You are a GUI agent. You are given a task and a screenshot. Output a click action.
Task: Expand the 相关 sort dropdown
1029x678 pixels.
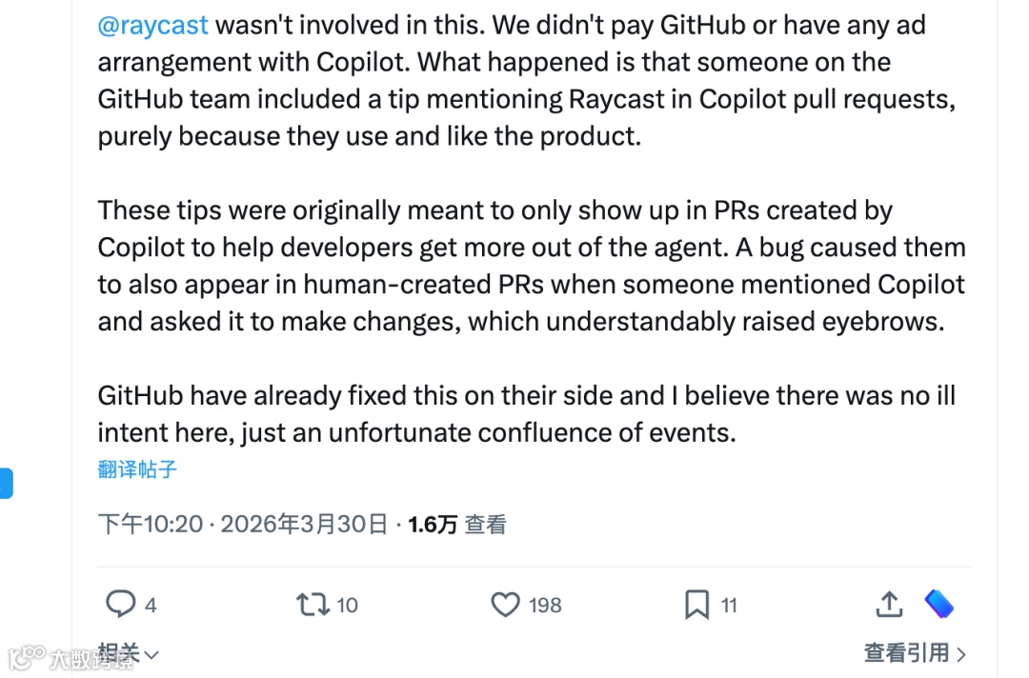coord(129,652)
